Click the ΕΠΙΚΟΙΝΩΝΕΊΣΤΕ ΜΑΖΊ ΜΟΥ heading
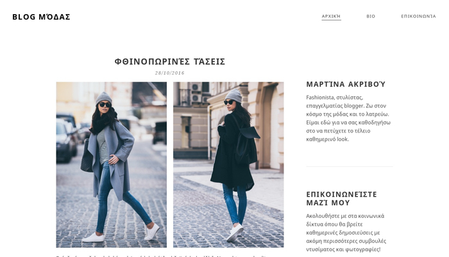The height and width of the screenshot is (257, 449). point(342,199)
